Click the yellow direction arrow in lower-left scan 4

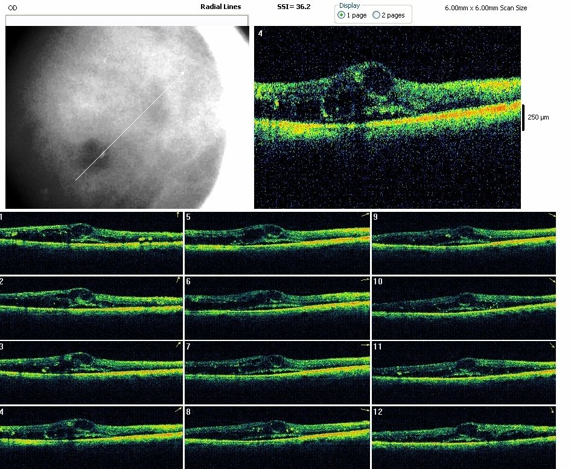tap(177, 409)
